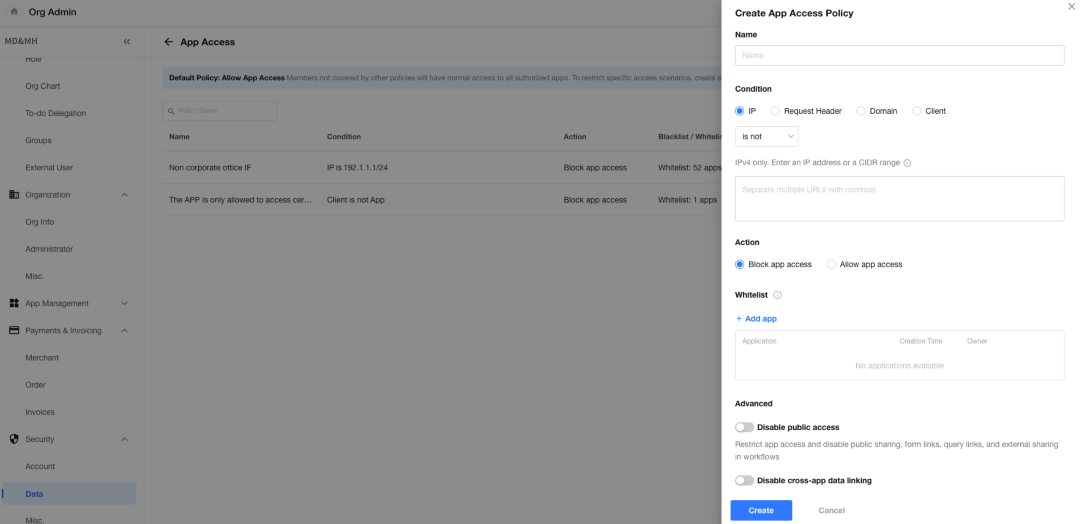Open Org Chart in the sidebar
1082x524 pixels.
tap(43, 86)
